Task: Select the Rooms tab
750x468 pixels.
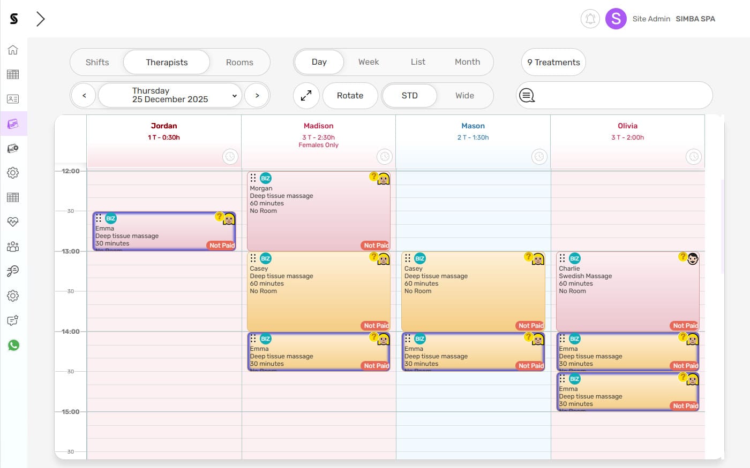Action: pos(240,62)
